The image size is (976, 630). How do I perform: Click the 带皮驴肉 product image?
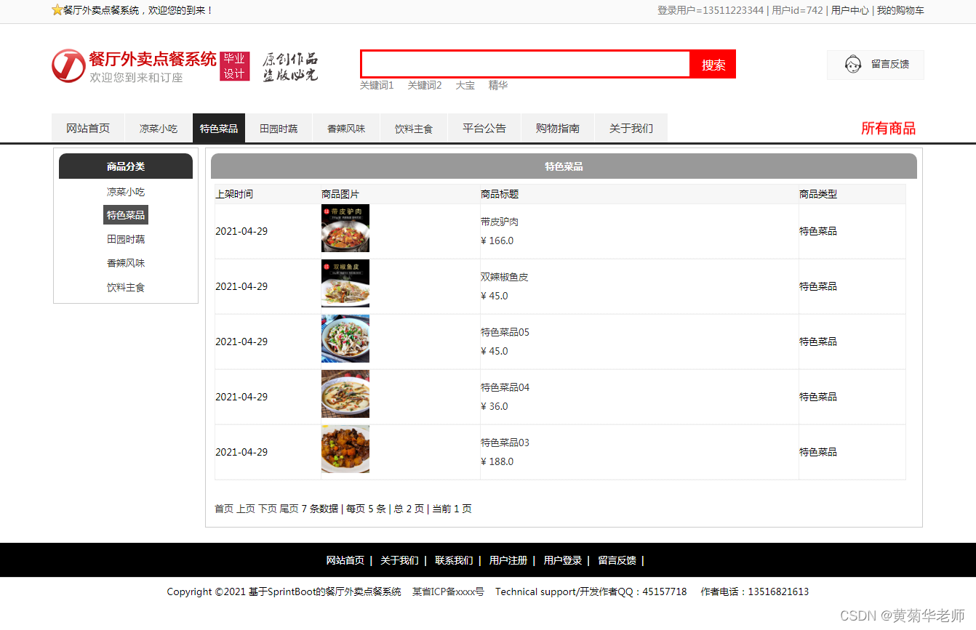(345, 228)
